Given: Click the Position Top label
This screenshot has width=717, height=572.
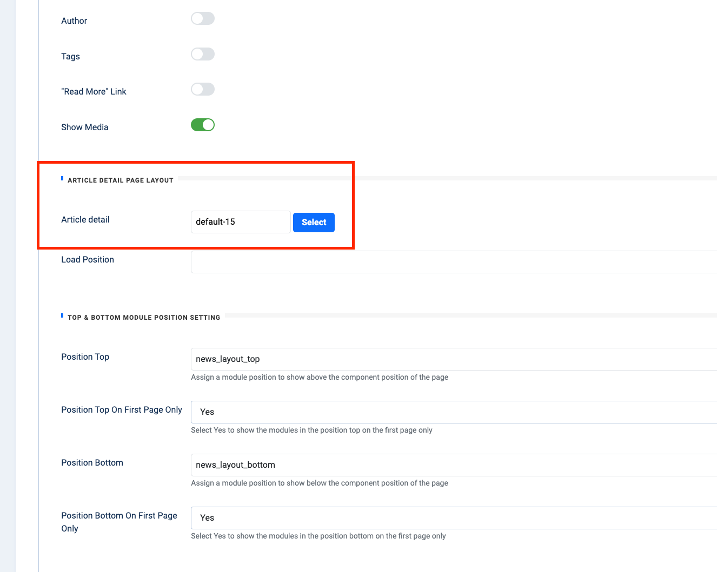Looking at the screenshot, I should [85, 357].
